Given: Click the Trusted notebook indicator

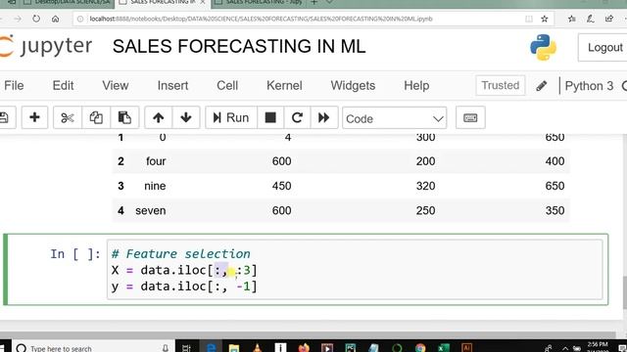Looking at the screenshot, I should (x=501, y=85).
